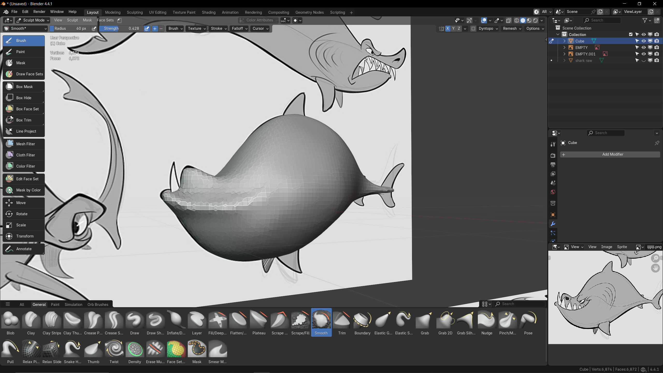Hide the EMPTY object with eye icon
This screenshot has width=663, height=373.
[x=644, y=47]
